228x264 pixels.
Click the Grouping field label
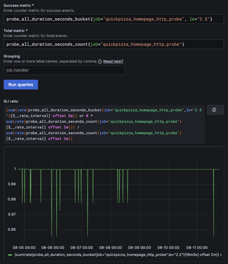[12, 56]
